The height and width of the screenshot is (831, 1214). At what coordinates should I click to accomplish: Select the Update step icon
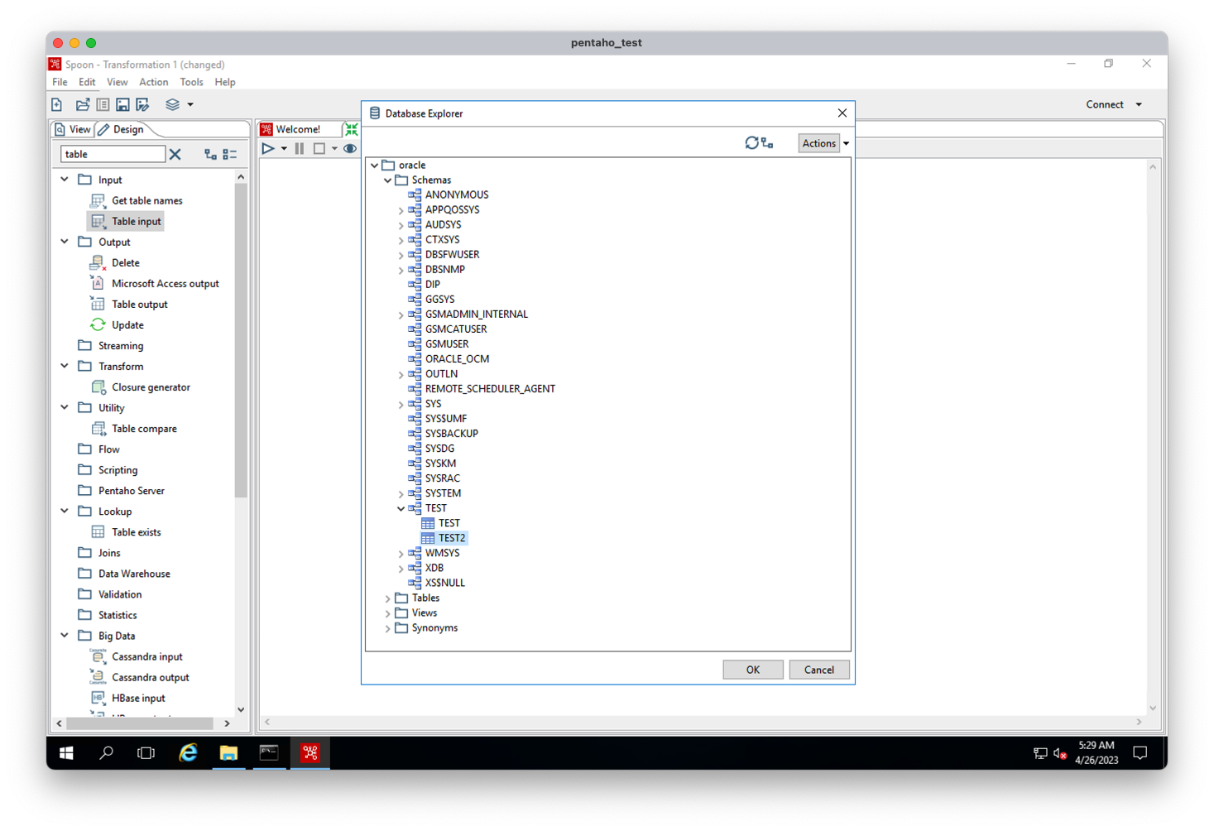(98, 324)
